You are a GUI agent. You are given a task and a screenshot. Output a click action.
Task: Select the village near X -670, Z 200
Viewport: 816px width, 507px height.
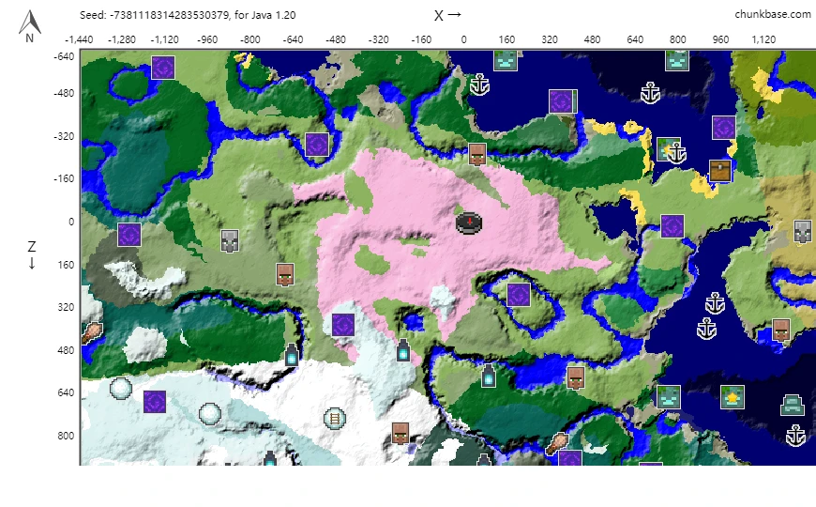point(285,274)
